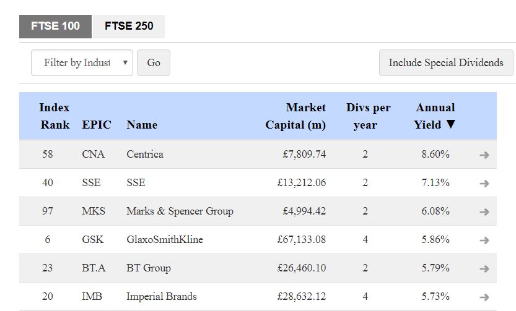
Task: Click the GlaxoSmithKline row arrow icon
Action: [484, 241]
